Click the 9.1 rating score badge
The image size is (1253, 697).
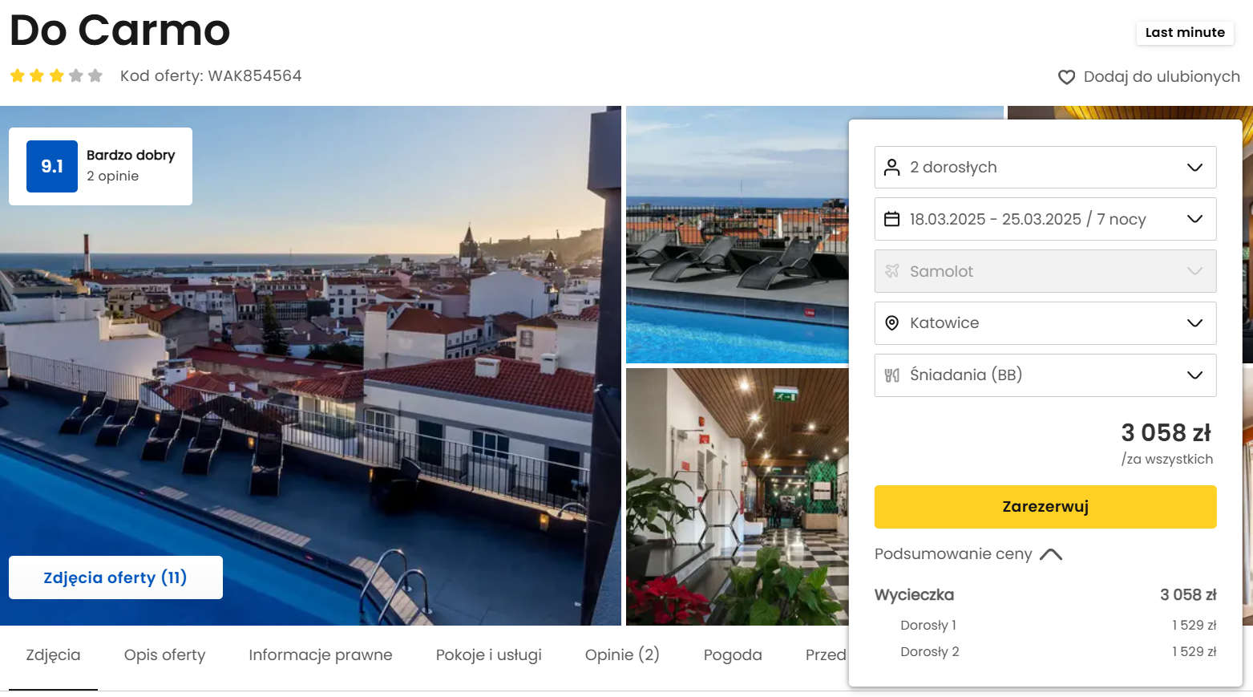[52, 166]
